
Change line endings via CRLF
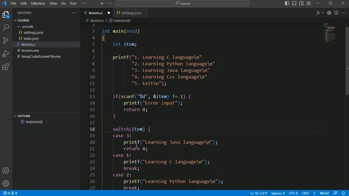(305, 193)
